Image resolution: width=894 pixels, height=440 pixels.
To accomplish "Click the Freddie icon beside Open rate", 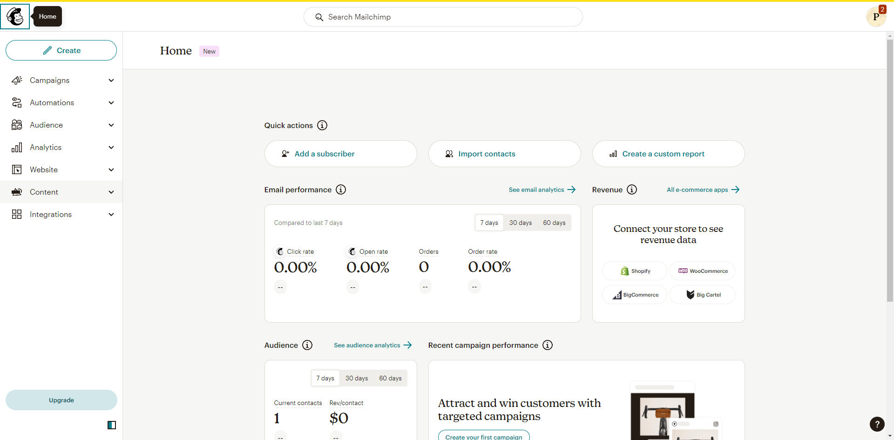I will click(352, 251).
